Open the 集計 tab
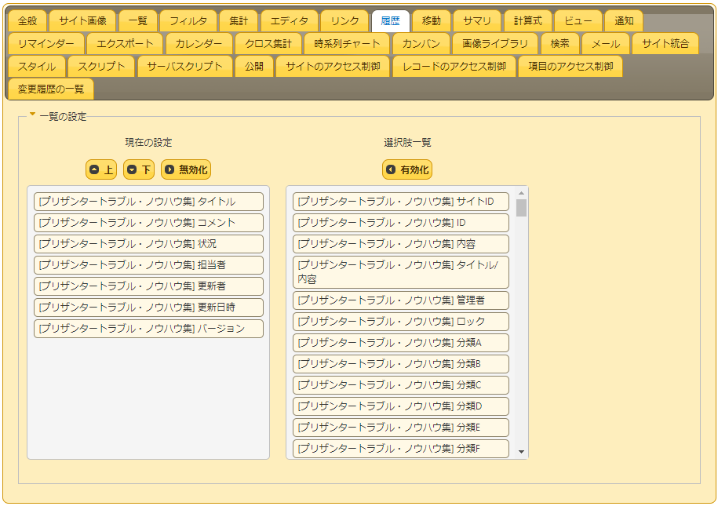 click(239, 21)
